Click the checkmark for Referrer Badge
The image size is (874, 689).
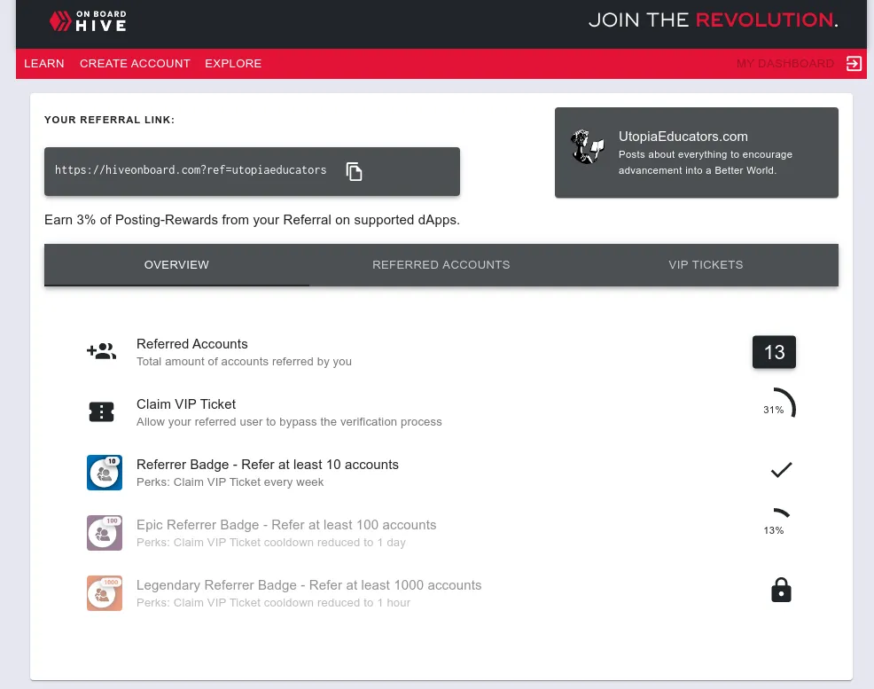(781, 470)
